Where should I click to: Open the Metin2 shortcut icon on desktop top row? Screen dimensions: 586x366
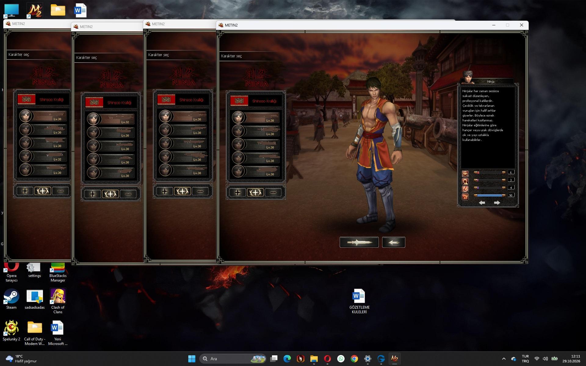(34, 10)
